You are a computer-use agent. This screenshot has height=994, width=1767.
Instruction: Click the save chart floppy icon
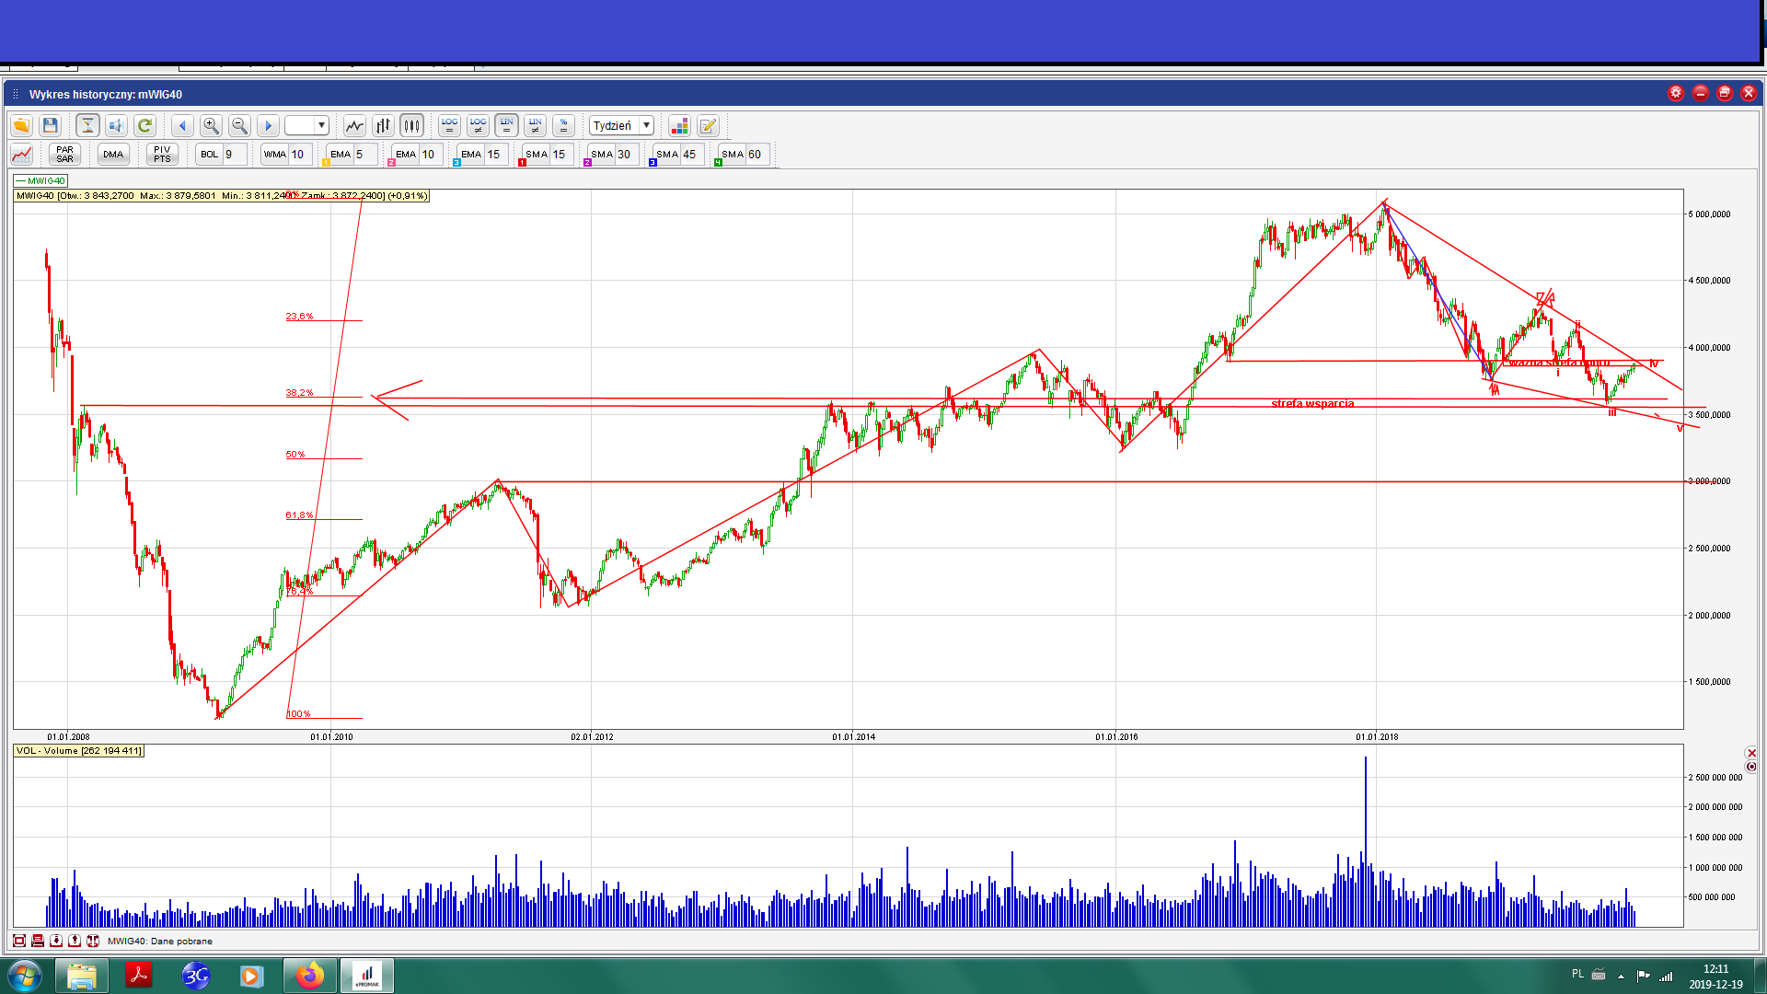(51, 125)
